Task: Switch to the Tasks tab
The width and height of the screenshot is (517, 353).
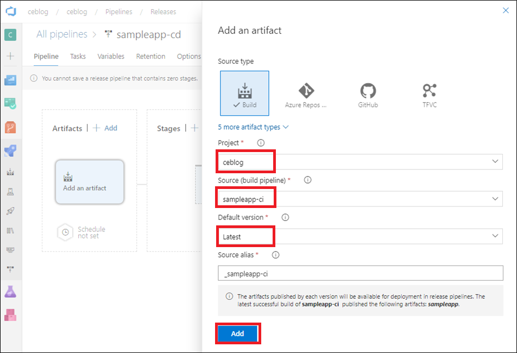Action: [78, 56]
